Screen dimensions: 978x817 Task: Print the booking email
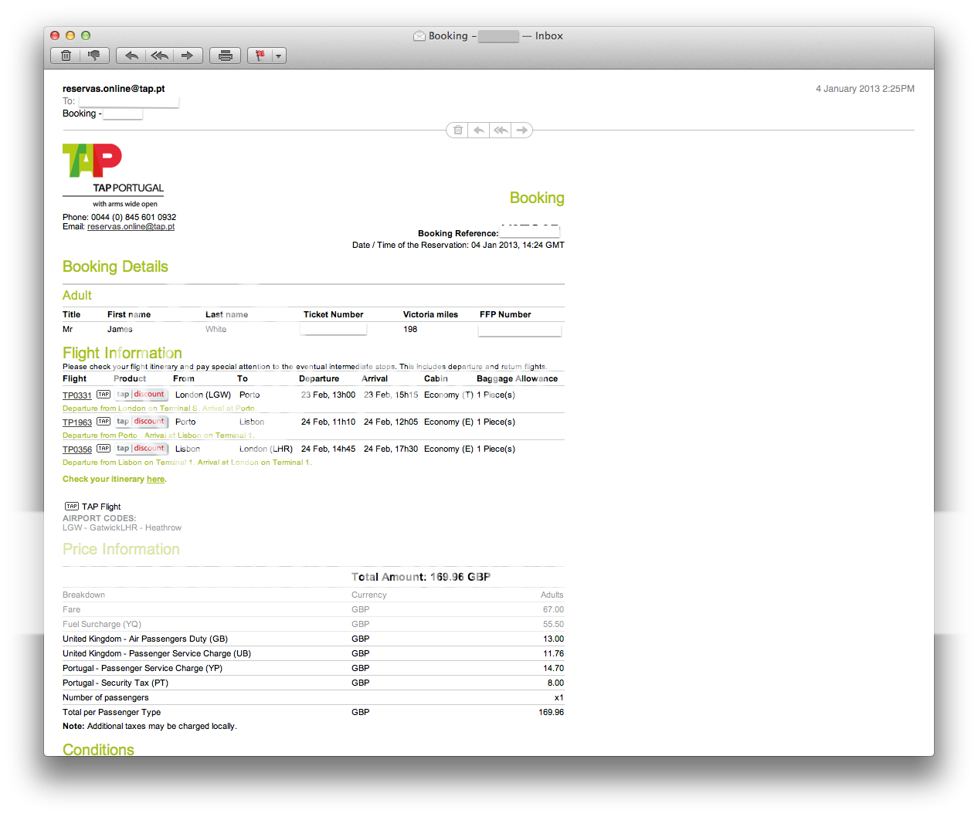pos(226,56)
